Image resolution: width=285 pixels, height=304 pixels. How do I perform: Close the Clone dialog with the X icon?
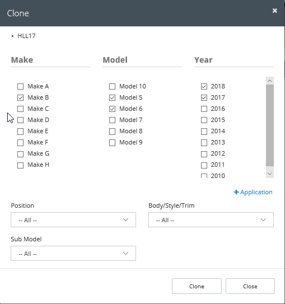(274, 11)
